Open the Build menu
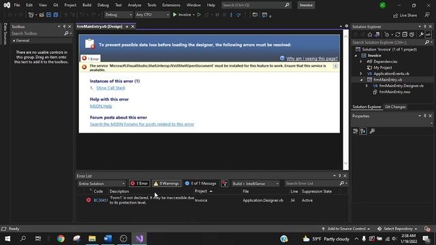This screenshot has height=245, width=436. pos(87,5)
